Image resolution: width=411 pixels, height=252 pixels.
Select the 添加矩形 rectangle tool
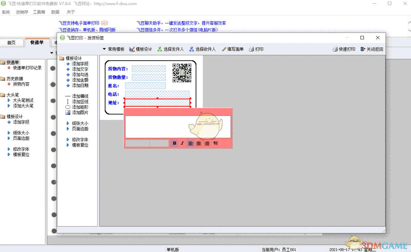pyautogui.click(x=79, y=106)
